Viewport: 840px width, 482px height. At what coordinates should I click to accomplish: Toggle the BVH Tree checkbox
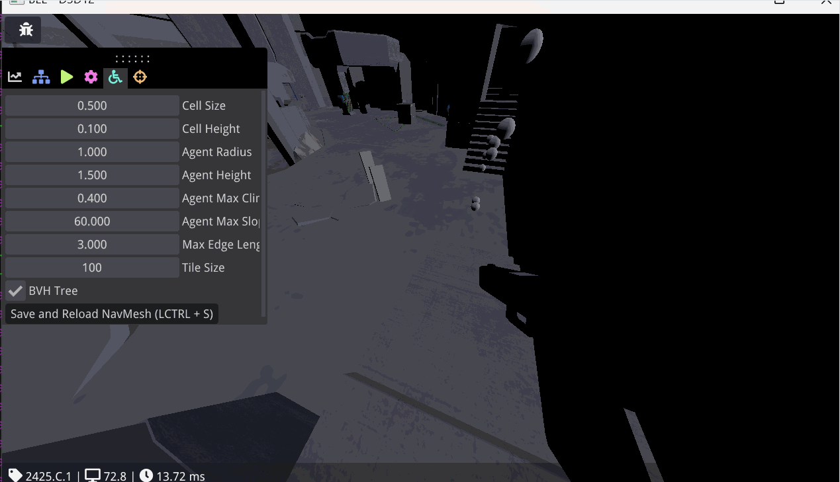click(15, 290)
